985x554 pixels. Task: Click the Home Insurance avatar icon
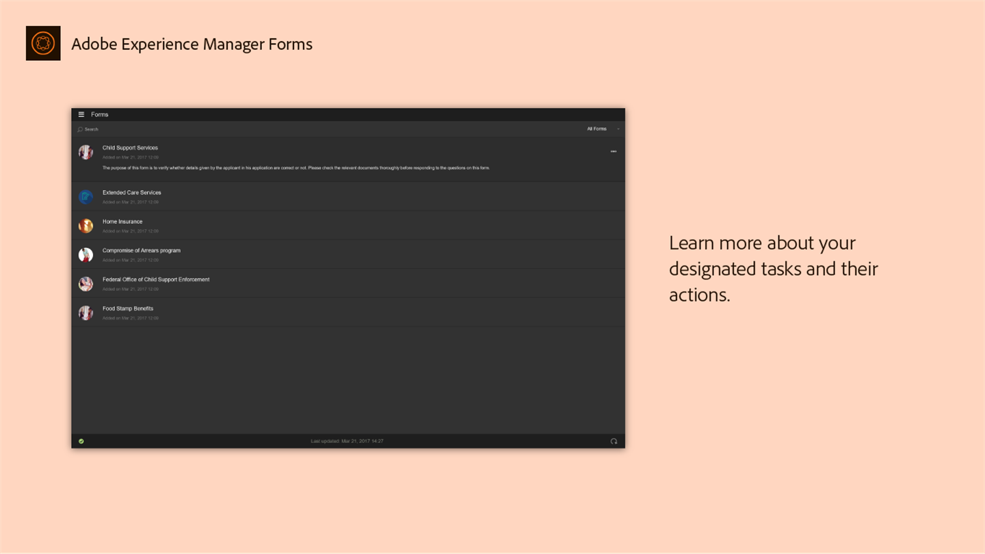pos(86,226)
